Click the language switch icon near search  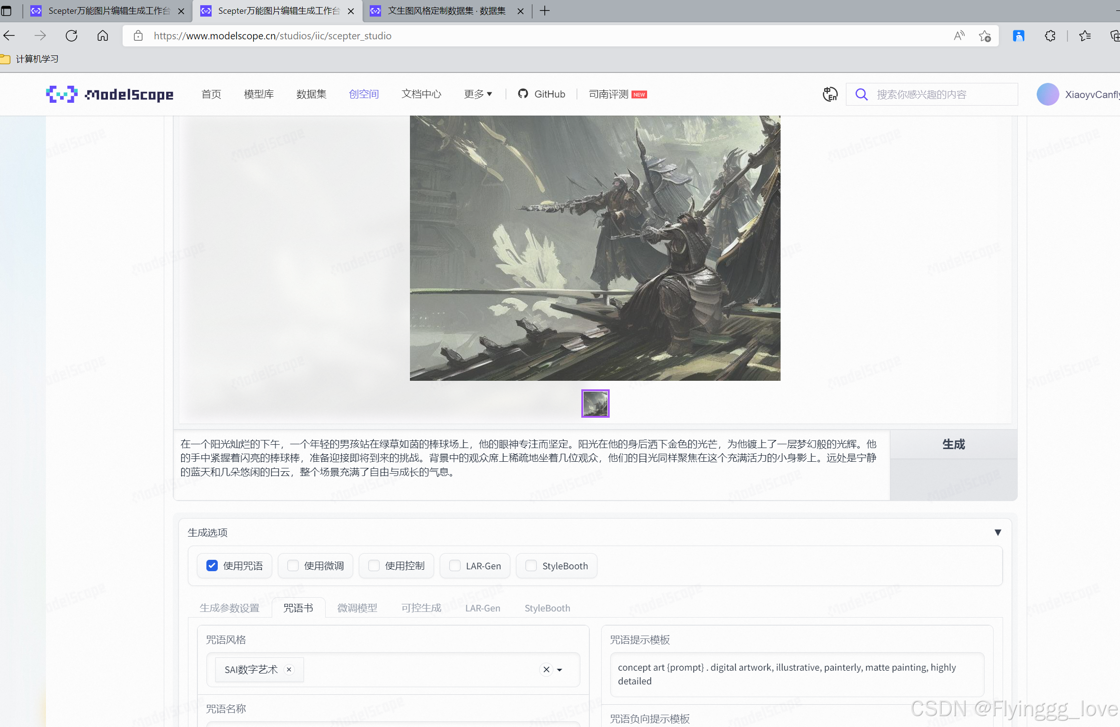(830, 94)
